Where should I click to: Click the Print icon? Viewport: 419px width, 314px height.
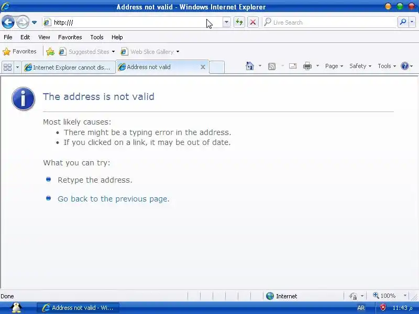point(307,66)
